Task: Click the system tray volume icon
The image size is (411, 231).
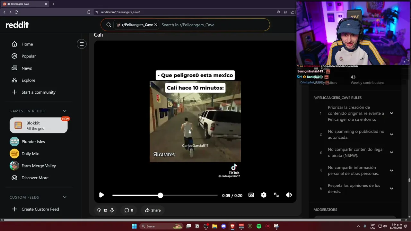Action: tap(385, 226)
